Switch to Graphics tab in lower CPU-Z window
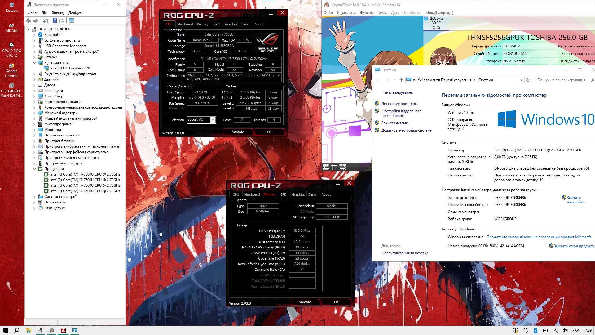Screen dimensions: 595x335 point(298,194)
